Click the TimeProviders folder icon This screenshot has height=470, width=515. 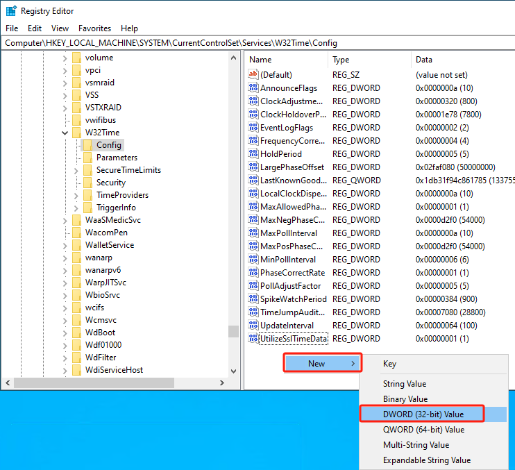[x=88, y=195]
